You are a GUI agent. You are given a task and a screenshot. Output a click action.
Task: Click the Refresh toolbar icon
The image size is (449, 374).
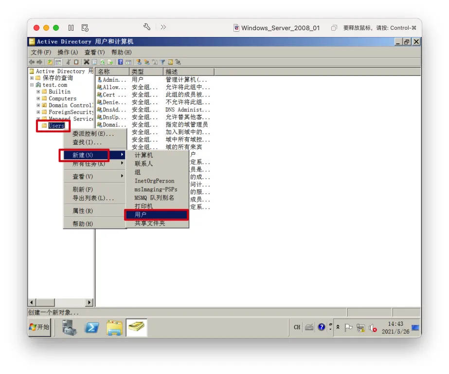tap(103, 62)
